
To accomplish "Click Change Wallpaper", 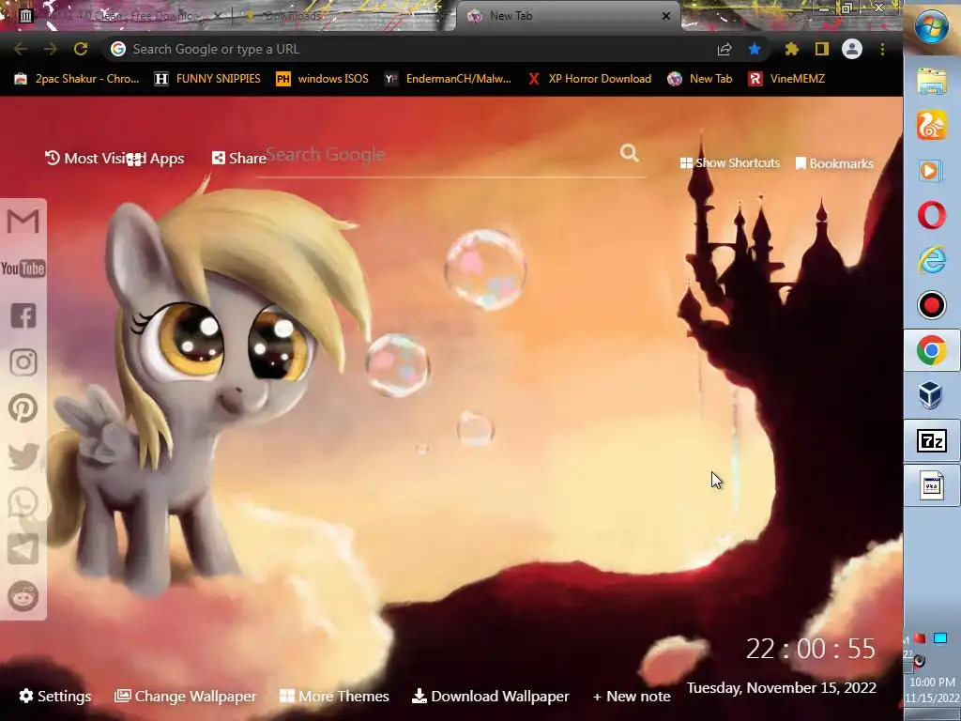I will point(186,696).
